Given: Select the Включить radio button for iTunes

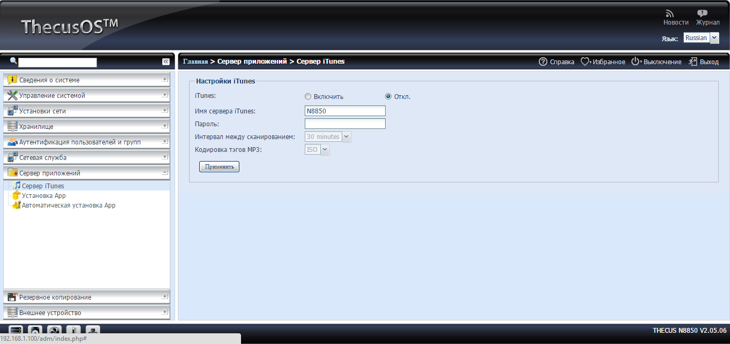Looking at the screenshot, I should click(307, 97).
